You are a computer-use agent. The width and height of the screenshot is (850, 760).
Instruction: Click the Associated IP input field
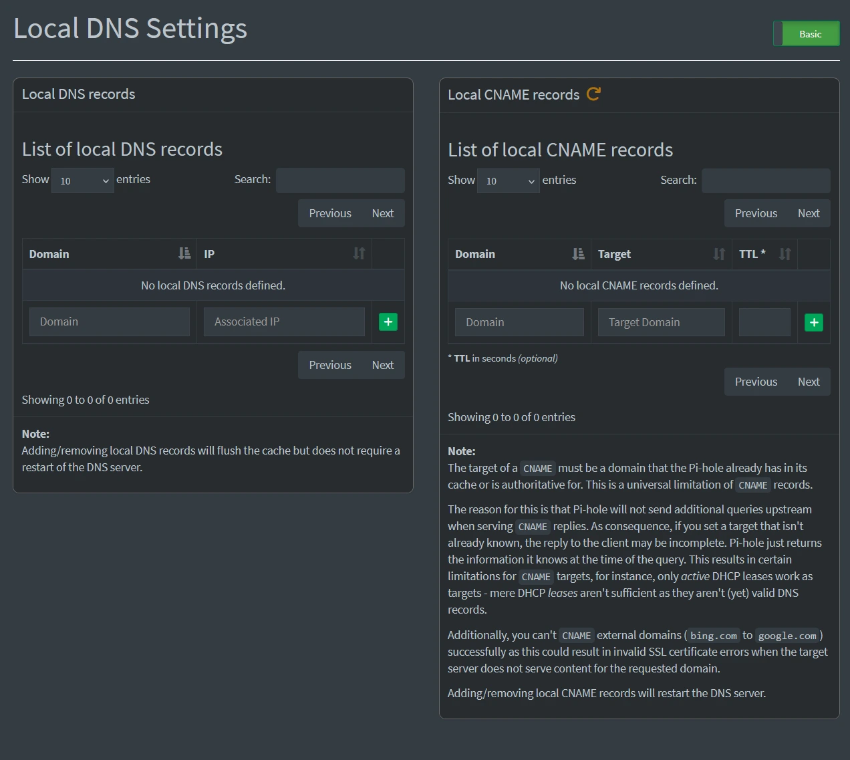pos(284,322)
